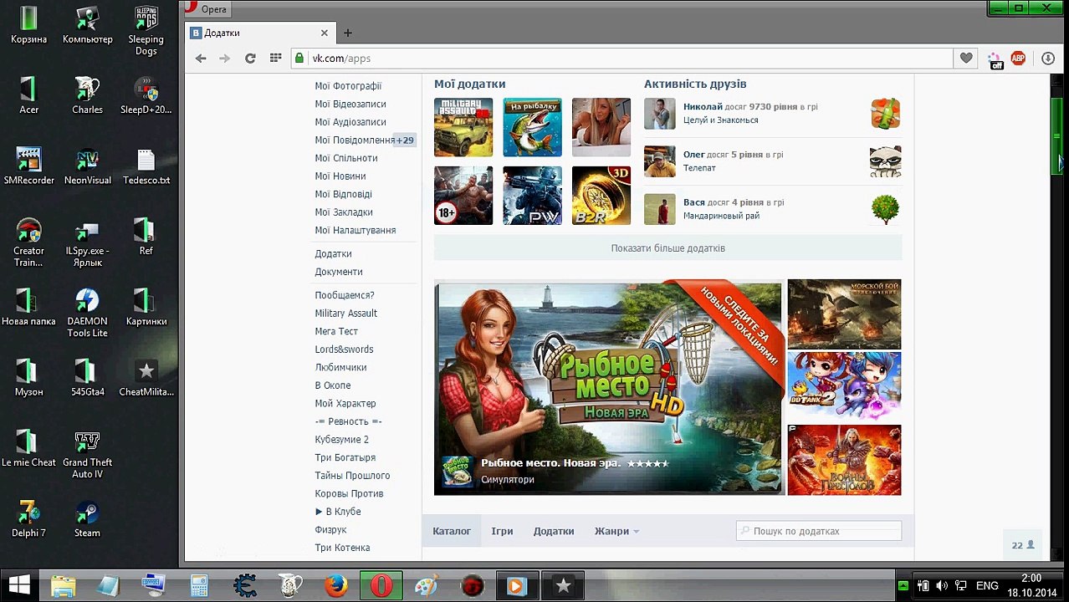Select CheatMilita... star desktop icon
Image resolution: width=1069 pixels, height=602 pixels.
pyautogui.click(x=146, y=378)
